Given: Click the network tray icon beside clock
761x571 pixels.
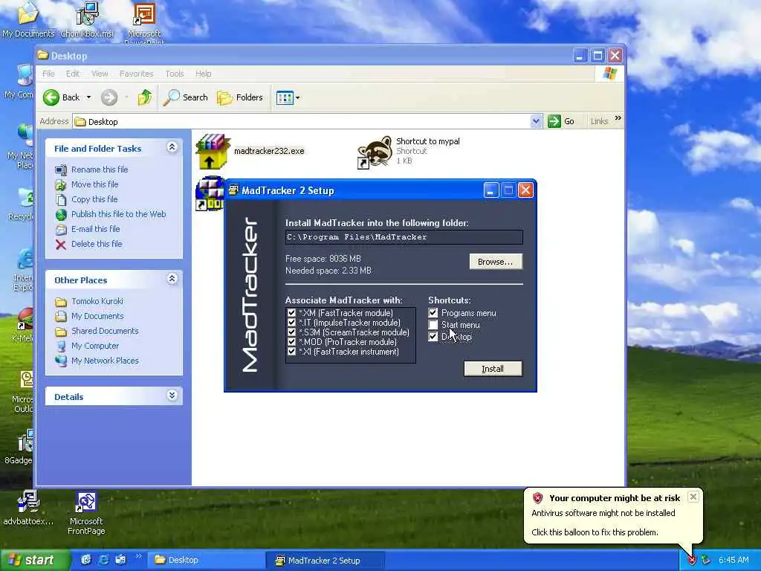Looking at the screenshot, I should [x=707, y=561].
